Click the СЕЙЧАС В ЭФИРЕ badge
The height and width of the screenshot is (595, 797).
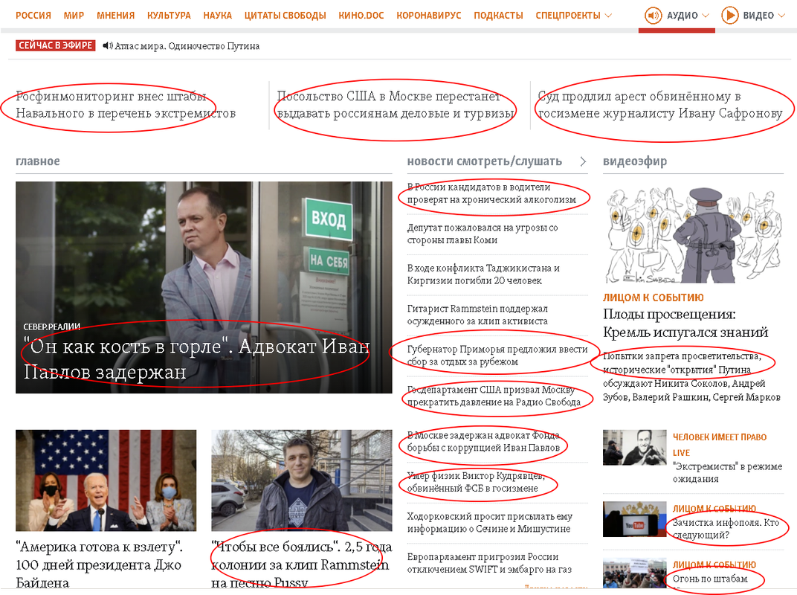pos(56,46)
